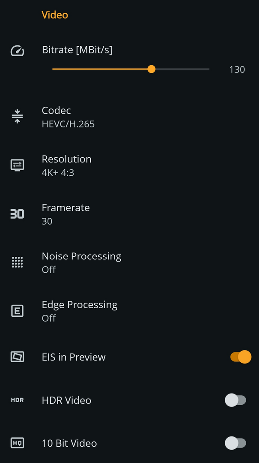Tap the EIS in Preview stabilization icon

point(17,357)
